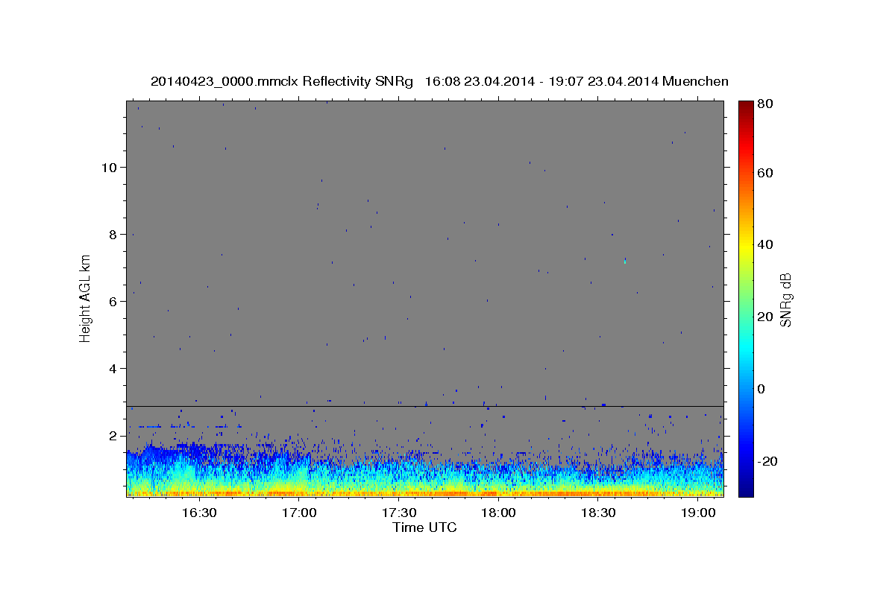895x596 pixels.
Task: Click the plot title text above the chart
Action: click(439, 81)
